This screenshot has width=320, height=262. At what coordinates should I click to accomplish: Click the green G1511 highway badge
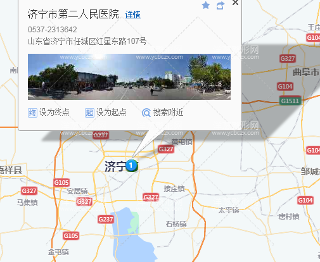click(290, 101)
